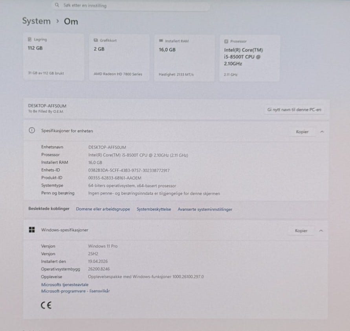
Task: Click 'Opplevelsespakke med Windows-funksjoner' value
Action: [146, 276]
